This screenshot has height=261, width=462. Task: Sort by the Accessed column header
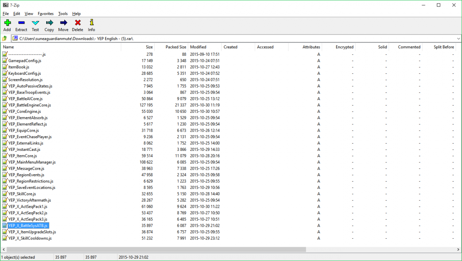tap(272, 47)
